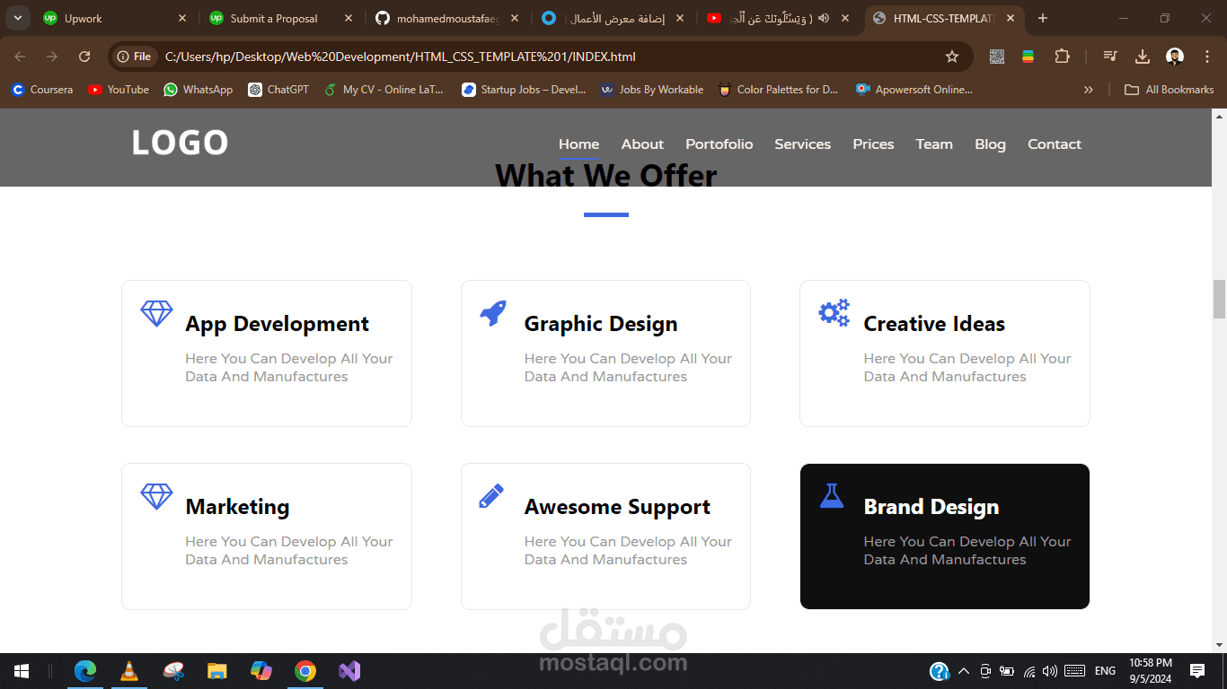Image resolution: width=1227 pixels, height=689 pixels.
Task: Open the Chrome profile avatar
Action: coord(1175,57)
